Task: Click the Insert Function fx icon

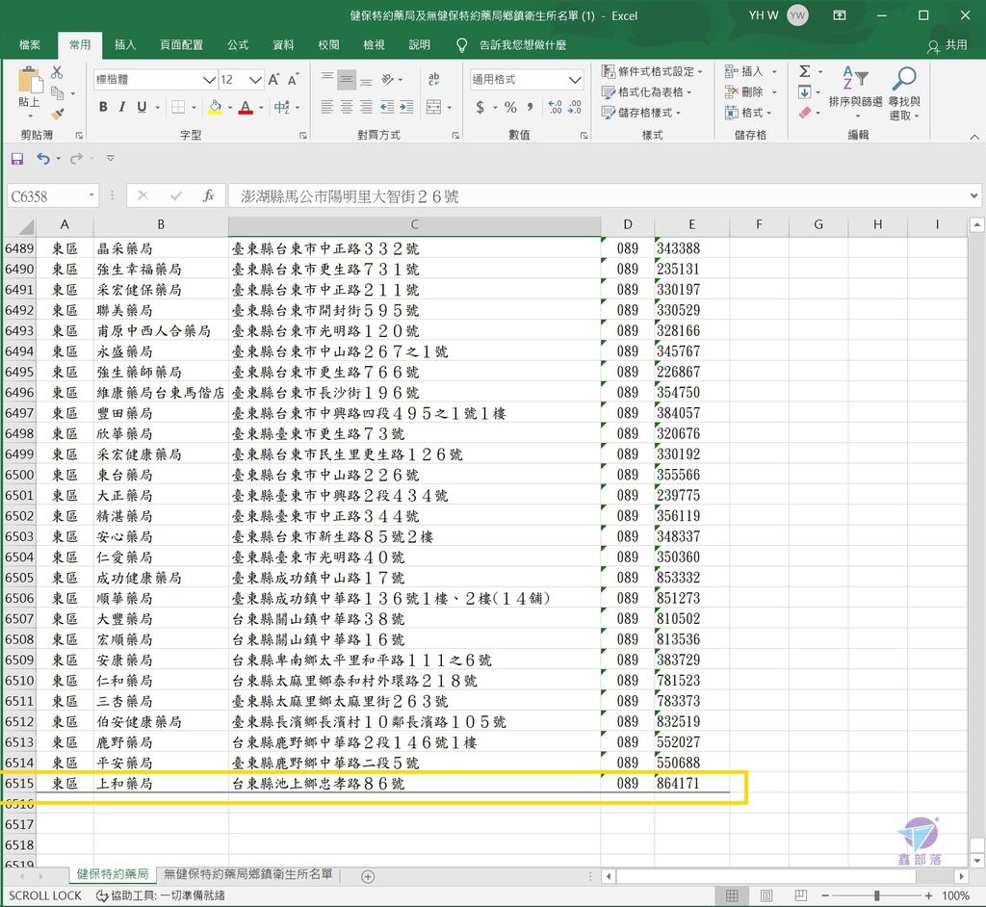Action: (x=208, y=195)
